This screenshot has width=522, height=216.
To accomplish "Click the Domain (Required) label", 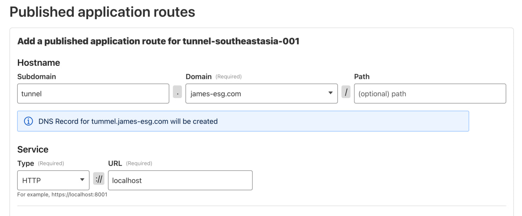I will [x=213, y=76].
